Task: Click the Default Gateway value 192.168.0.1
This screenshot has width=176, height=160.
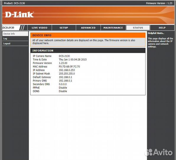Action: point(66,77)
